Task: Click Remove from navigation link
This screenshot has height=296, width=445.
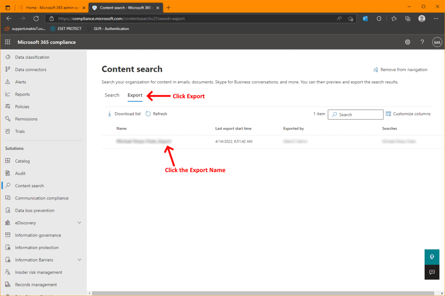Action: (x=400, y=70)
